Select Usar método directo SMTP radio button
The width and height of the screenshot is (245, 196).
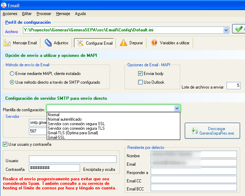[12, 82]
